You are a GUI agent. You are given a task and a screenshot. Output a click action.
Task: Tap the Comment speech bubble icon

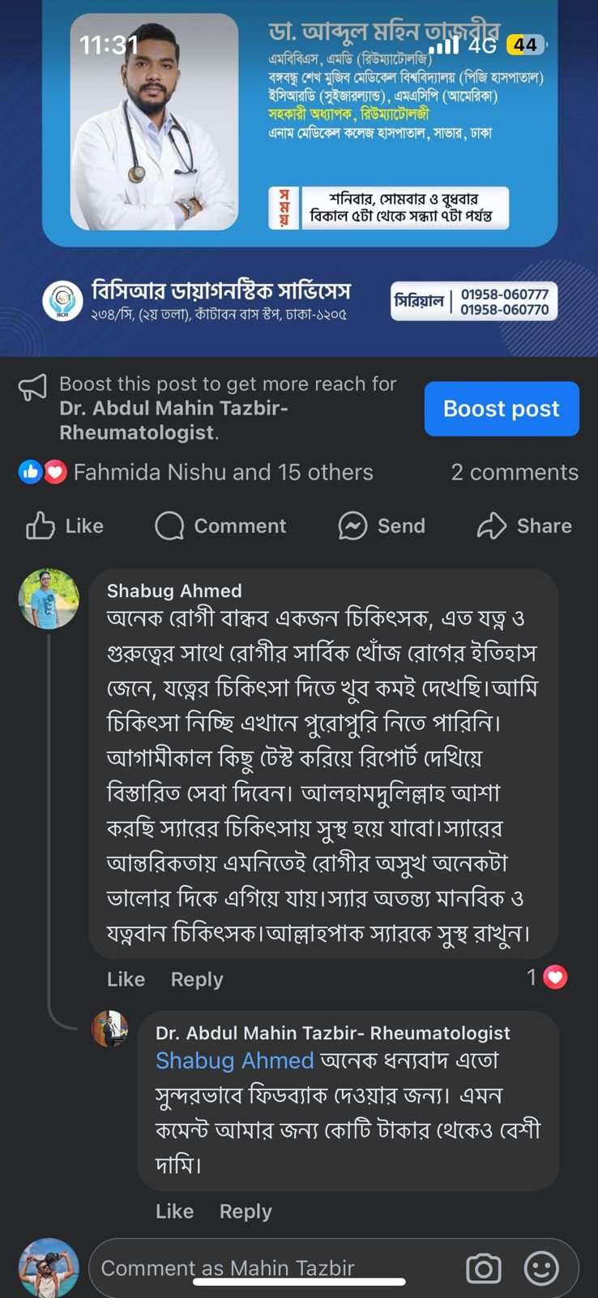169,526
